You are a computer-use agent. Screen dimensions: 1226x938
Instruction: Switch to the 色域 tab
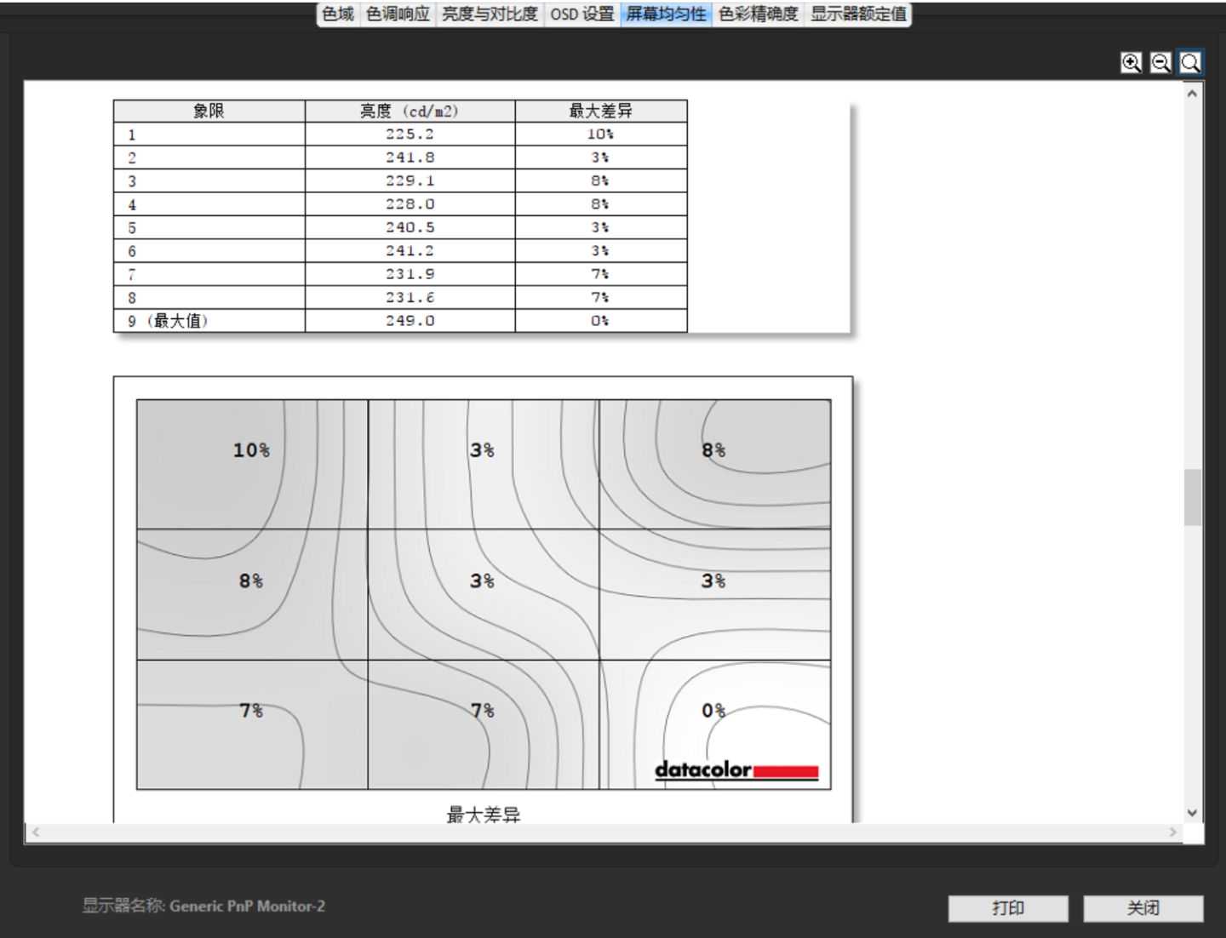pyautogui.click(x=338, y=14)
